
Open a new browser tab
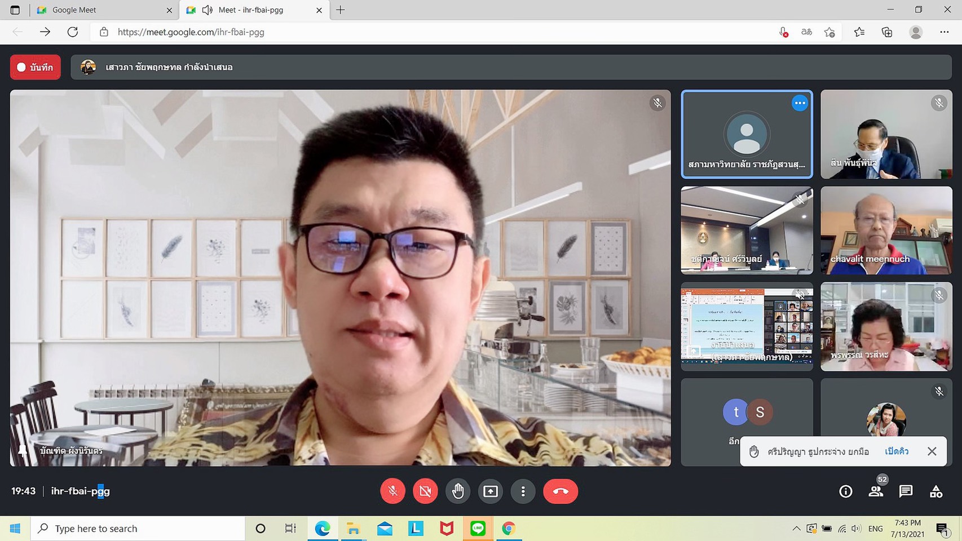pyautogui.click(x=341, y=10)
